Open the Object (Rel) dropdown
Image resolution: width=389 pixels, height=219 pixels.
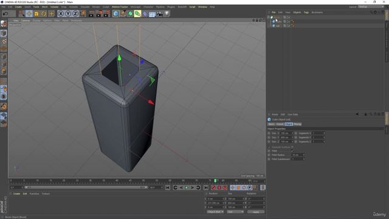click(215, 212)
